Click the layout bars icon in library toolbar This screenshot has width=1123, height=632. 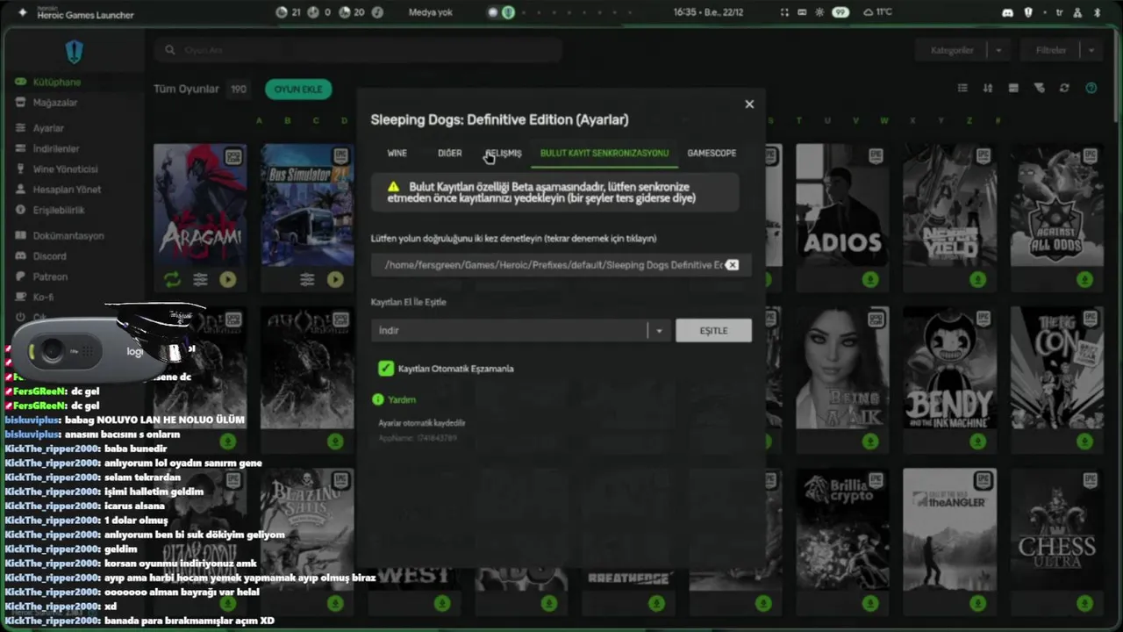point(1013,88)
